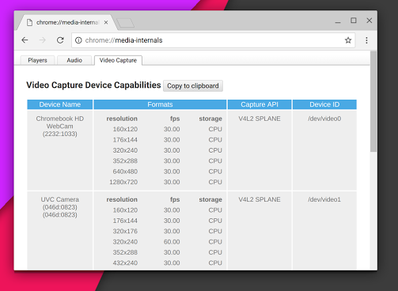Image resolution: width=398 pixels, height=291 pixels.
Task: Bookmark page with the star icon
Action: pos(348,40)
